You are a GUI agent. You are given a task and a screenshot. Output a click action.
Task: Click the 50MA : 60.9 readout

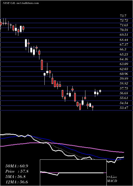pyautogui.click(x=17, y=166)
